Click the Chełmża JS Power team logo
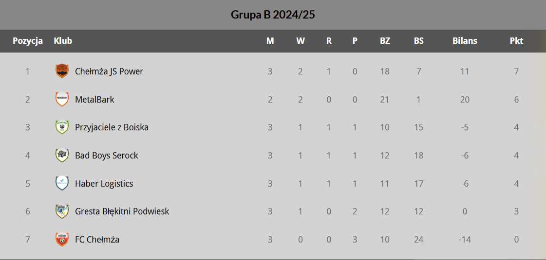The height and width of the screenshot is (260, 546). click(62, 71)
